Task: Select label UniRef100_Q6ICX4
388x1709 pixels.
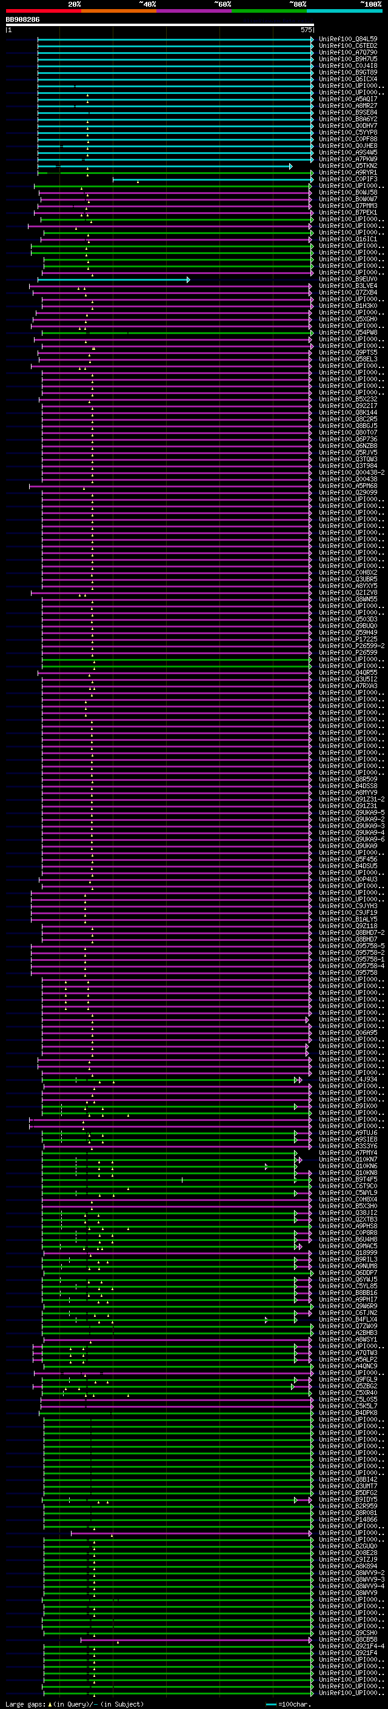Action: pos(348,79)
